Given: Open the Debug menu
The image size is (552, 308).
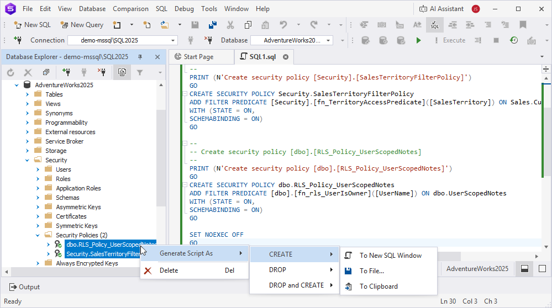Looking at the screenshot, I should 184,9.
